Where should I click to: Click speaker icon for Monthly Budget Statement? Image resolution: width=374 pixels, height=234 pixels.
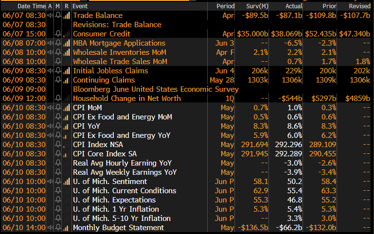[50, 228]
